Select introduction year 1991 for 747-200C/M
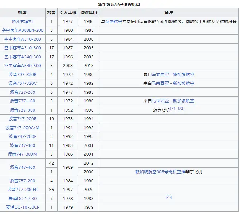 [x=68, y=127]
